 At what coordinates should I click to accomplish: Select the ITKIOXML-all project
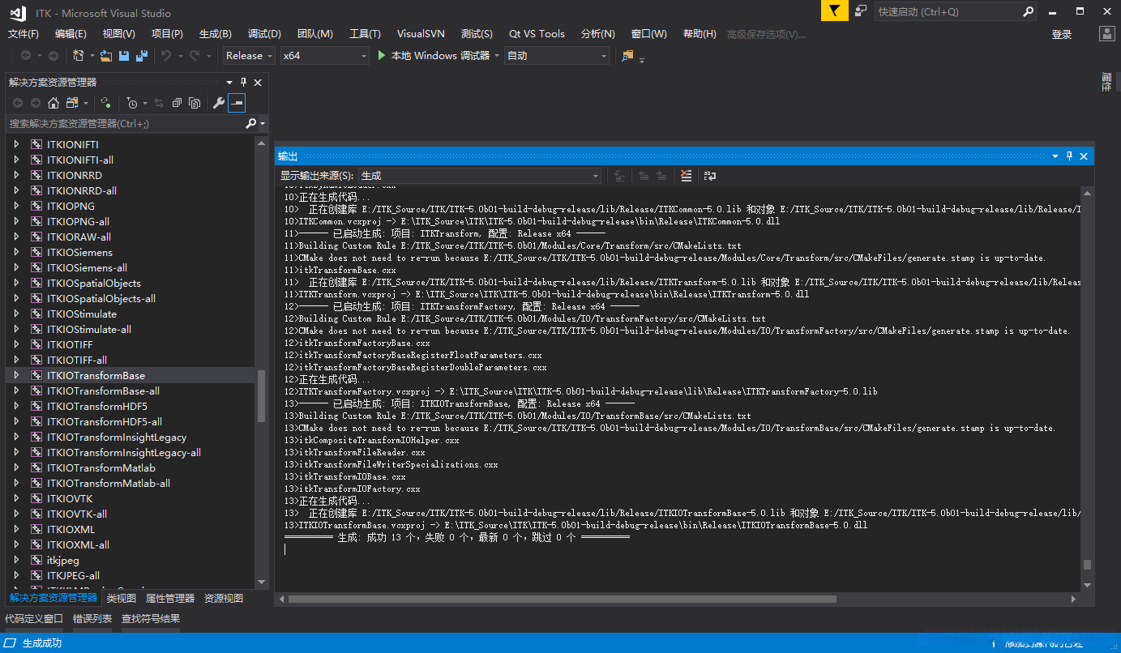coord(78,544)
